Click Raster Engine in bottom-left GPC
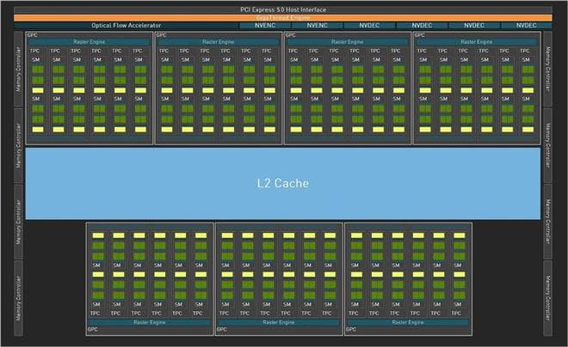Viewport: 568px width, 347px height. click(149, 322)
